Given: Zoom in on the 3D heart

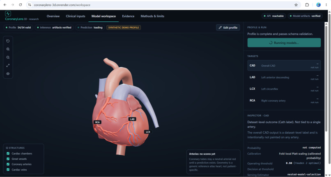Looking at the screenshot, I should click(8, 49).
